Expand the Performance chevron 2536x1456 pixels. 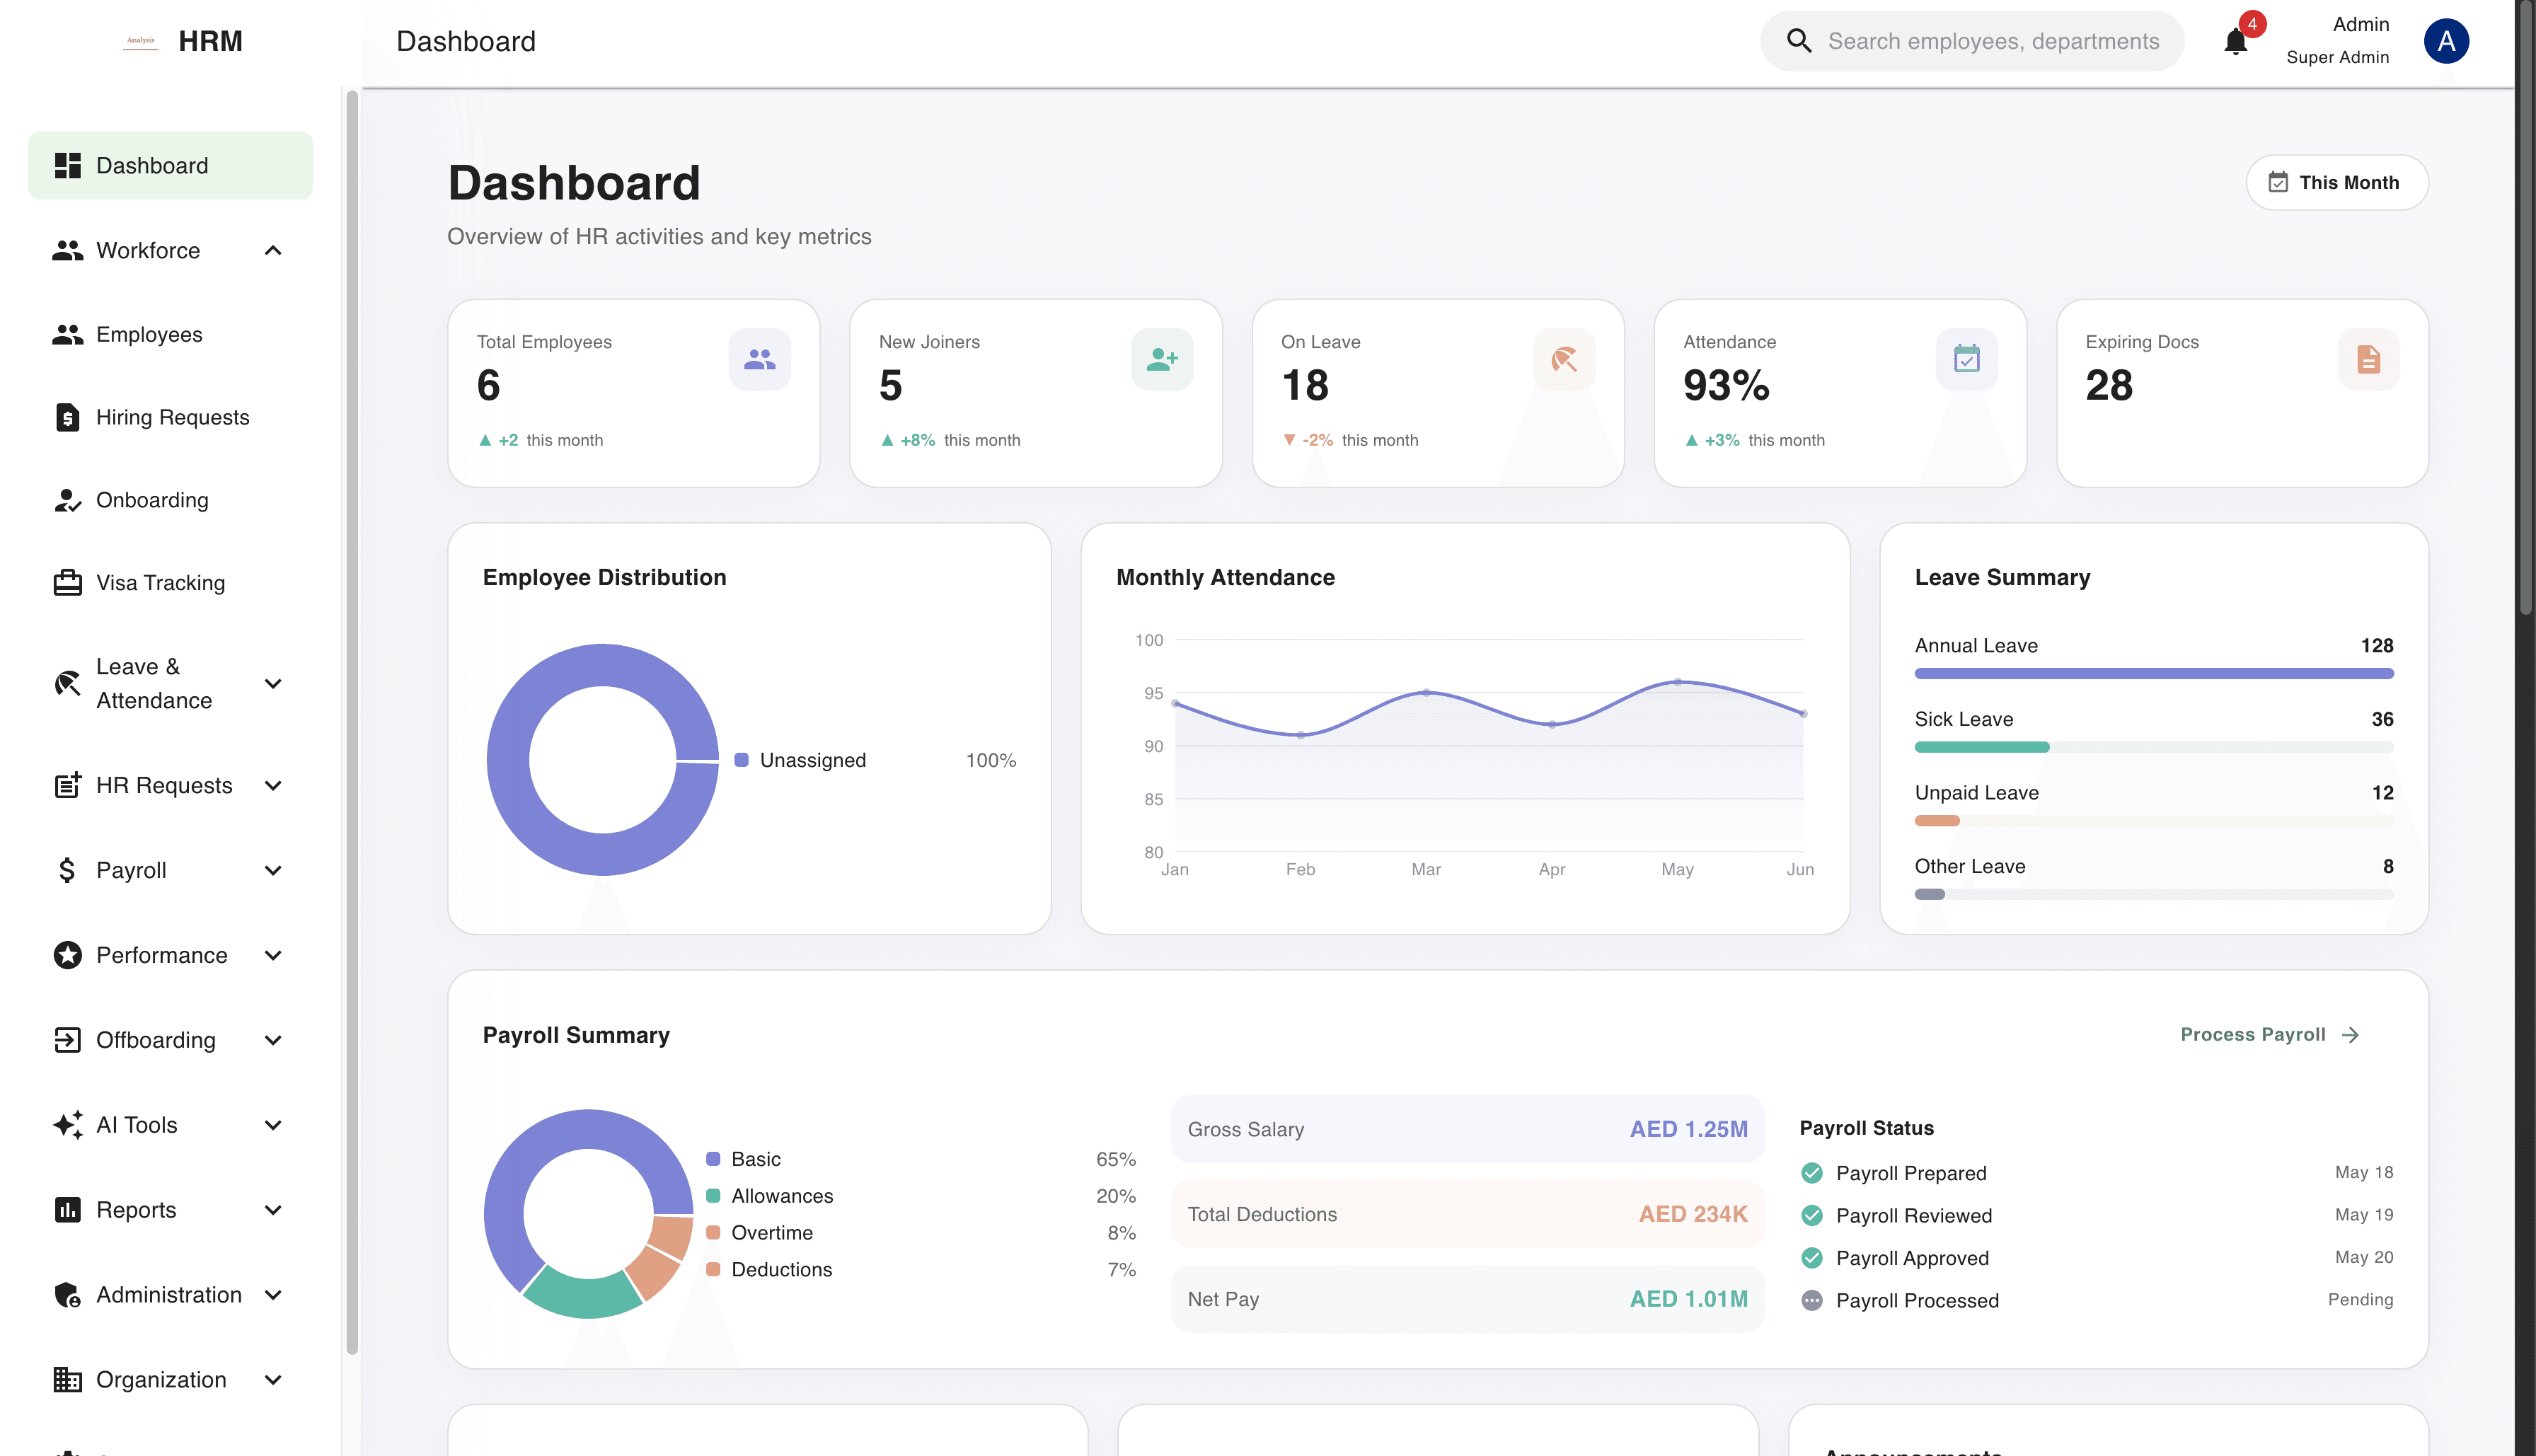click(273, 955)
